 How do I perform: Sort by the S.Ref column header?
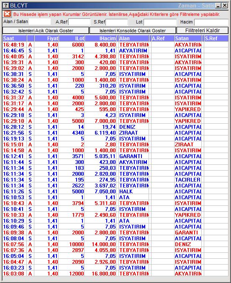tap(216, 39)
